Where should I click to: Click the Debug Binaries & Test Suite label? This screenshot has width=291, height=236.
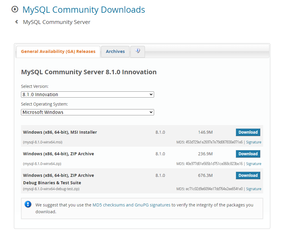[x=52, y=183]
